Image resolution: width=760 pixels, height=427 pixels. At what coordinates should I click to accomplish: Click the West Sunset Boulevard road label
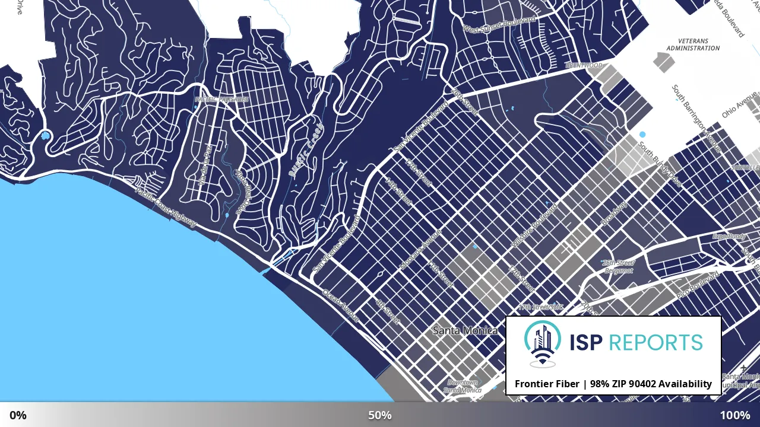499,25
